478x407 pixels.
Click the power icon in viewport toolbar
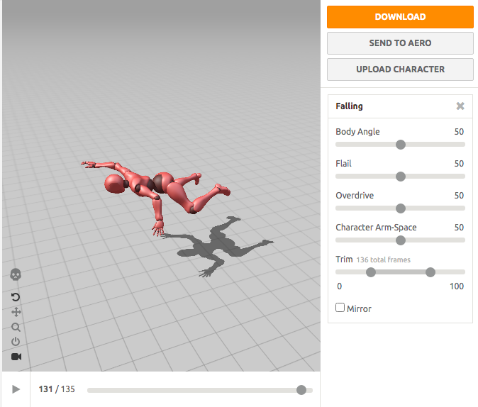click(x=16, y=342)
